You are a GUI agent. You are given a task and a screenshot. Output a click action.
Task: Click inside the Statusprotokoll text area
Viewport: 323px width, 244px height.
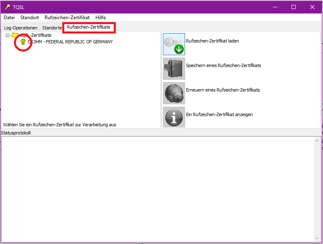click(x=158, y=189)
